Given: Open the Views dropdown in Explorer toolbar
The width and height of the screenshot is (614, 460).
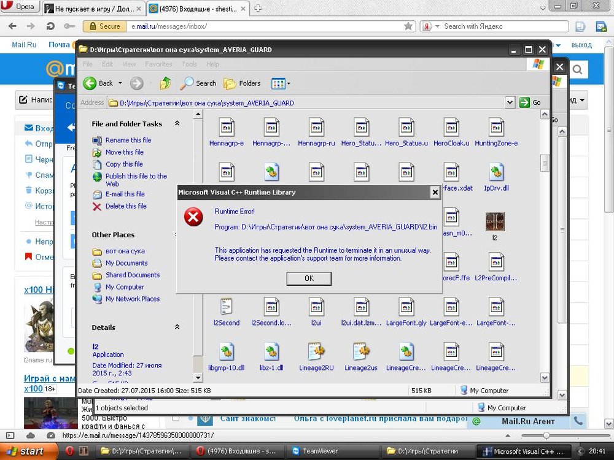Looking at the screenshot, I should coord(281,83).
